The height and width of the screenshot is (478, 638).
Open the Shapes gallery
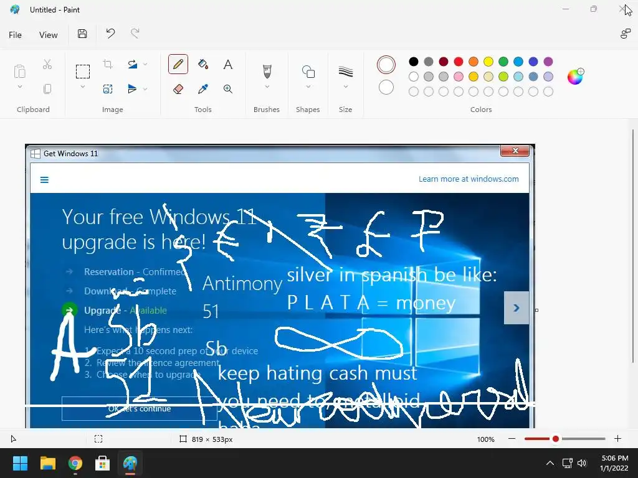click(x=308, y=72)
